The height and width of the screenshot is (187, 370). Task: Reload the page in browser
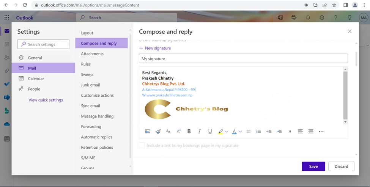pyautogui.click(x=25, y=5)
